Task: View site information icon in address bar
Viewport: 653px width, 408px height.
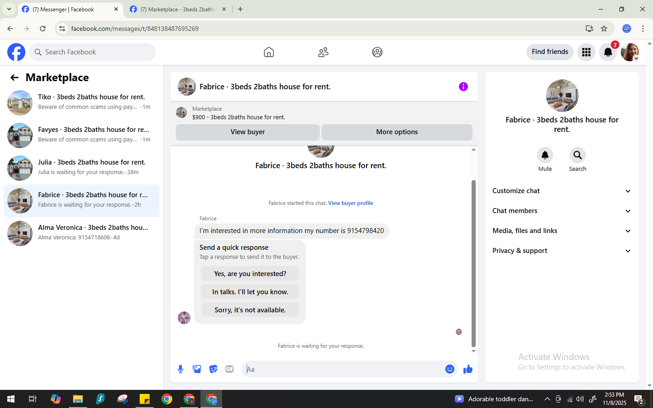Action: [62, 29]
